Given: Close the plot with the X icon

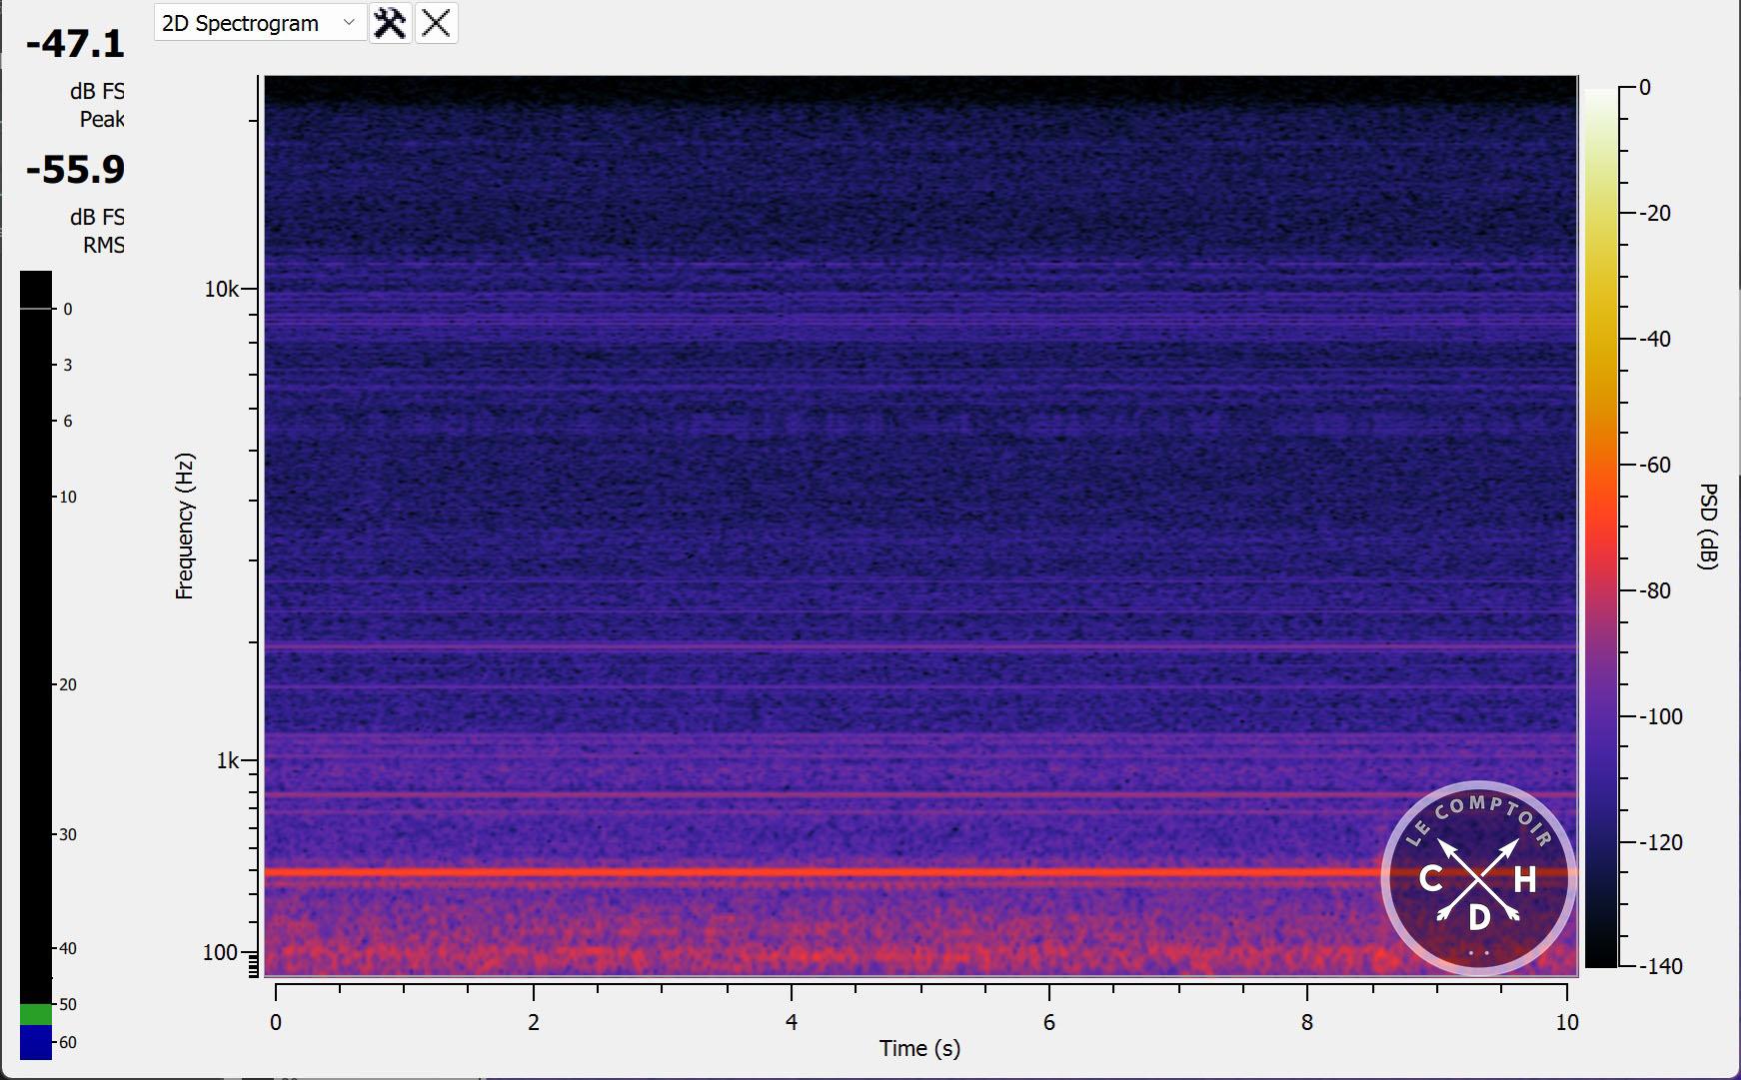Looking at the screenshot, I should [x=436, y=23].
